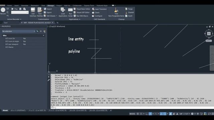The height and width of the screenshot is (120, 214).
Task: Open the User Interface customization tool
Action: click(x=33, y=12)
